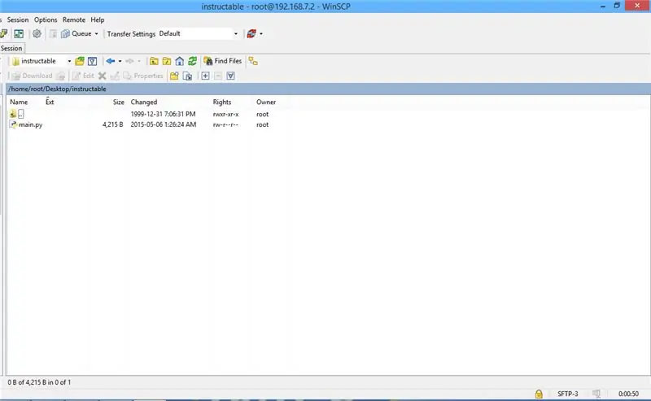Viewport: 651px width, 401px height.
Task: Click the yellow lock icon in status bar
Action: (539, 394)
